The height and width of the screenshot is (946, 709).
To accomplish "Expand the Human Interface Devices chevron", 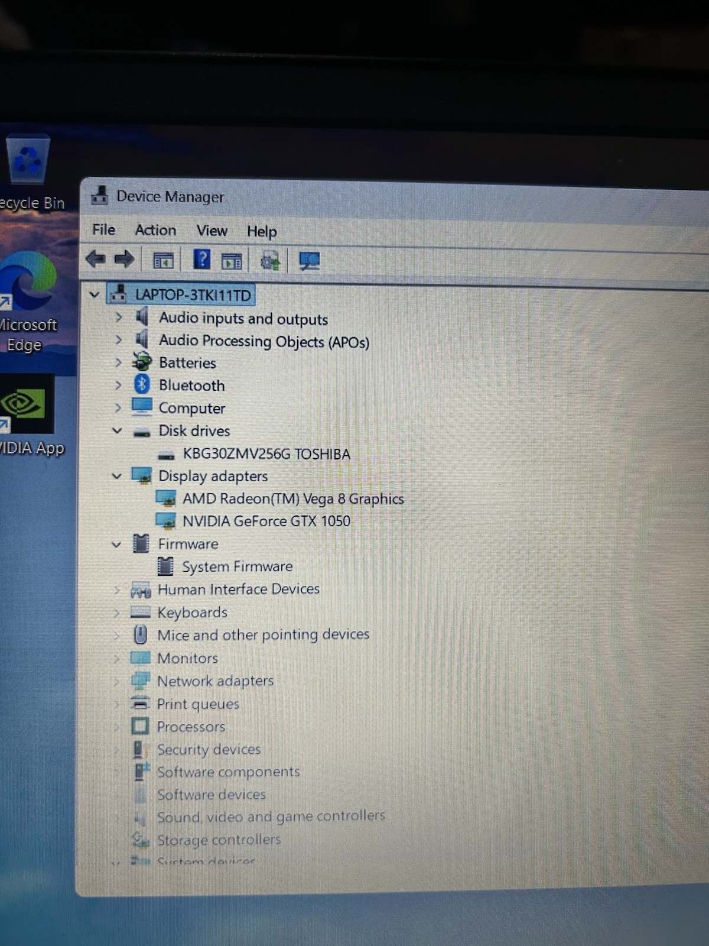I will pos(116,589).
